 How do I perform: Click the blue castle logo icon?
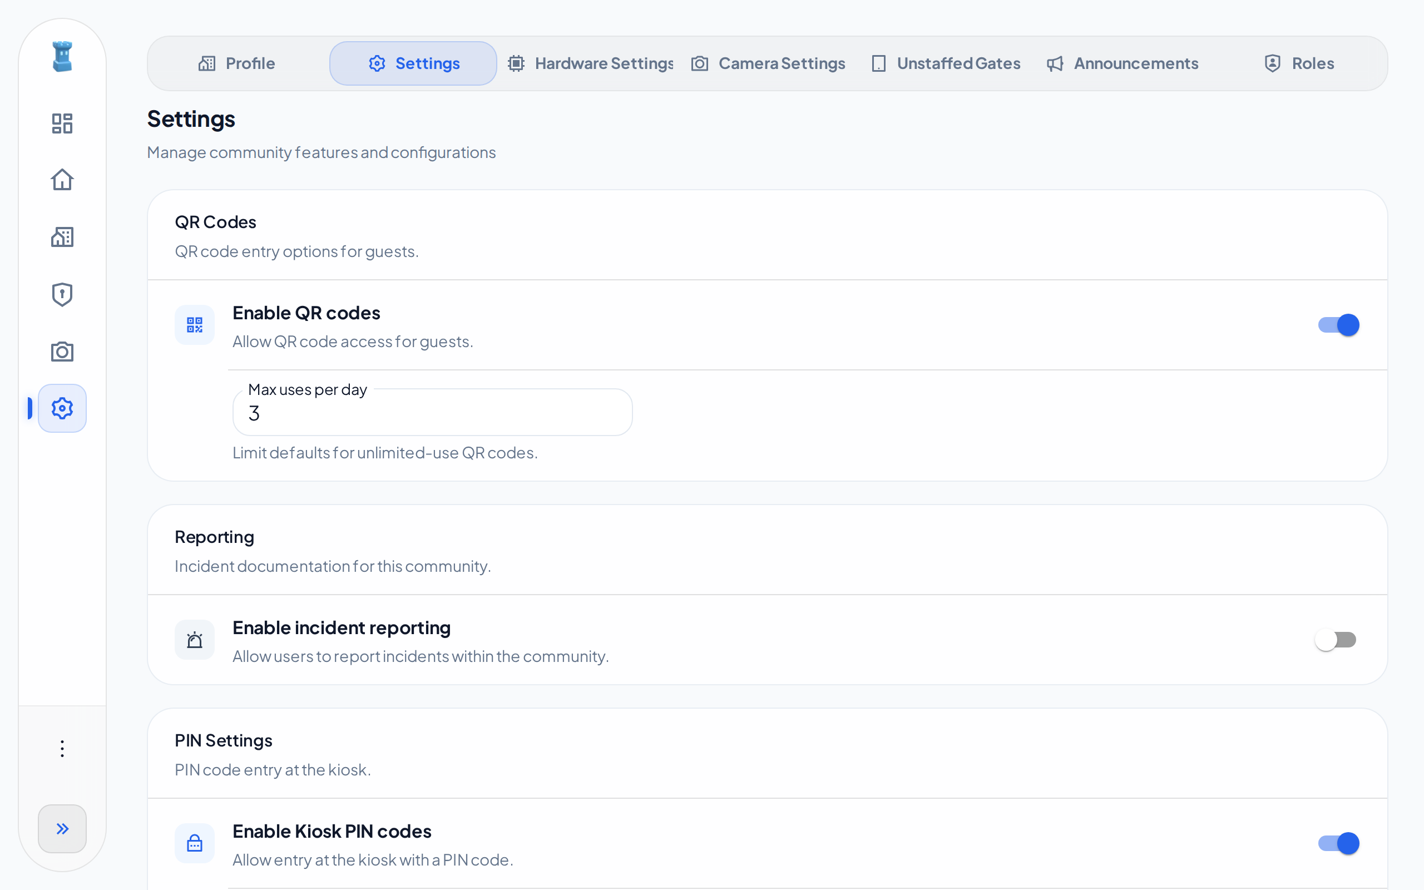62,57
